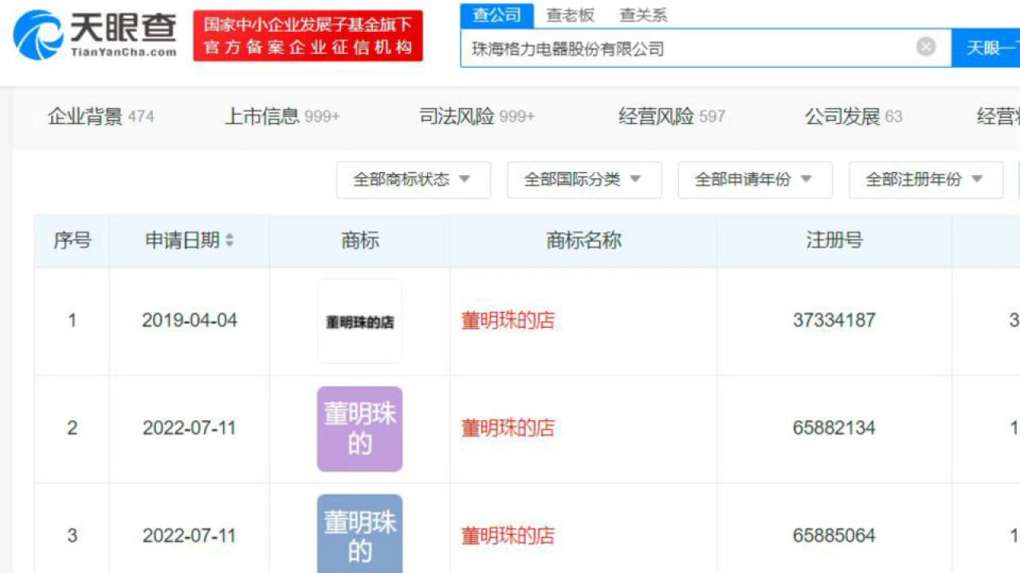
Task: Click the red 官方备案企业征信机构 banner
Action: pos(308,36)
